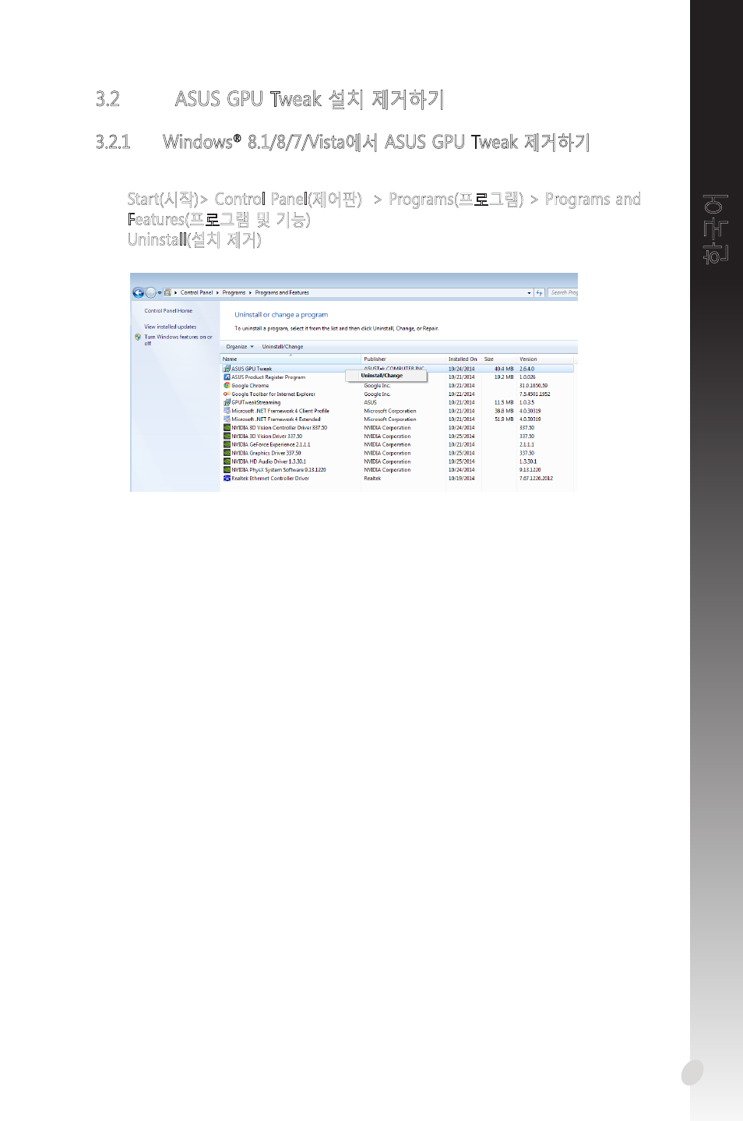Screen dimensions: 743x1121
Task: Click the NVIDIA 3D Vision Driver 337.50 icon
Action: pos(227,437)
